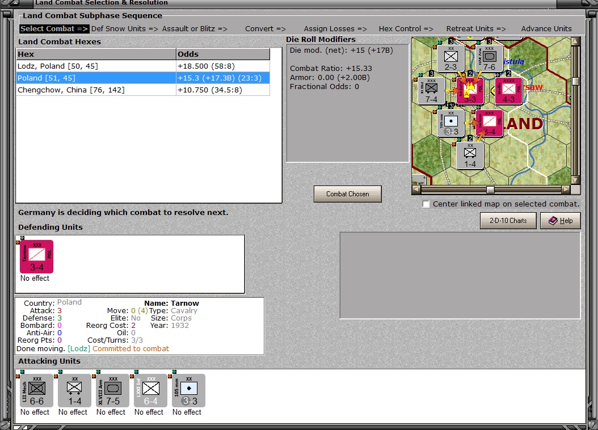This screenshot has width=598, height=430.
Task: Select the 1-4 division attacking unit
Action: pyautogui.click(x=74, y=390)
